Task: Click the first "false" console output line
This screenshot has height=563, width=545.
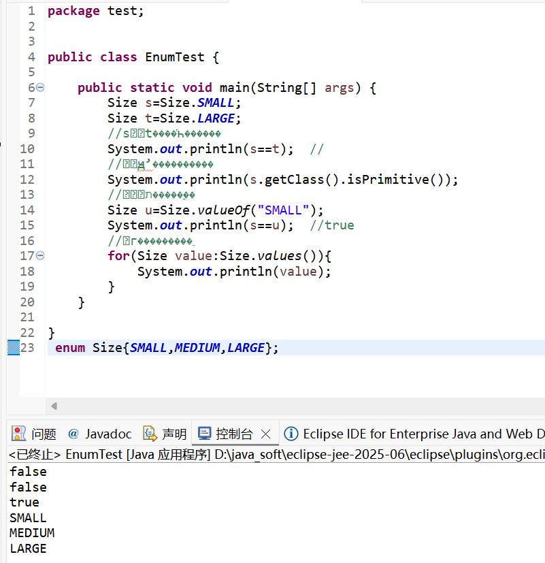Action: (28, 472)
